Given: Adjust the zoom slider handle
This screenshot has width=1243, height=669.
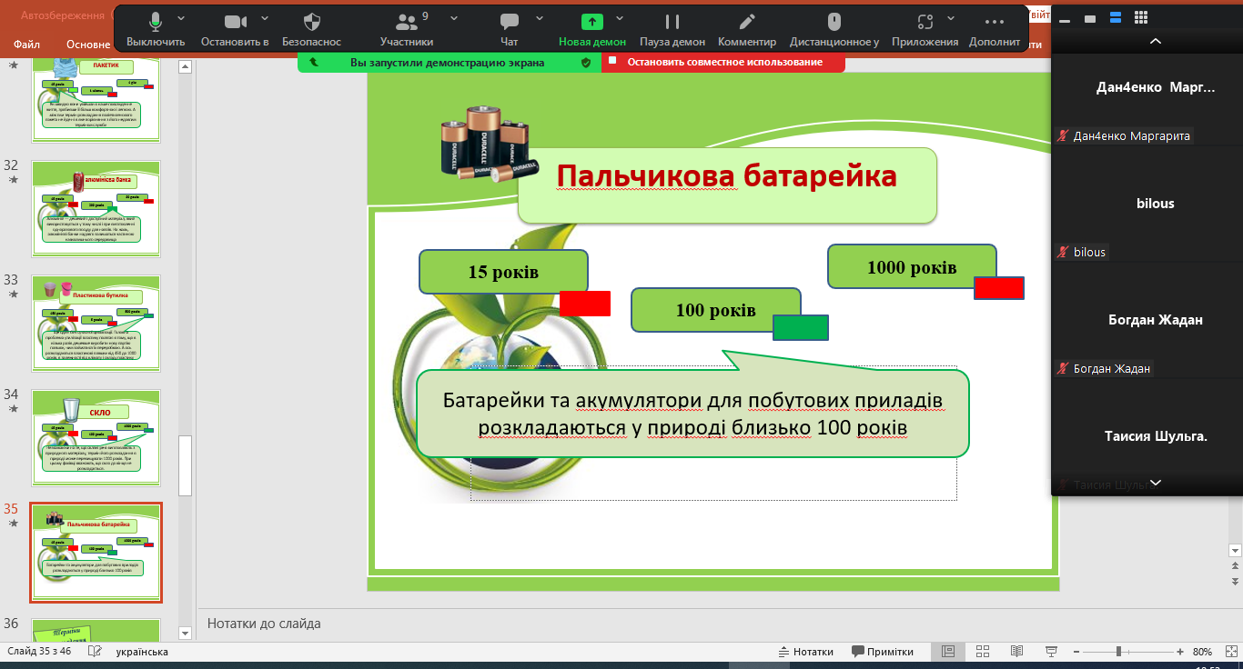Looking at the screenshot, I should pyautogui.click(x=1118, y=652).
